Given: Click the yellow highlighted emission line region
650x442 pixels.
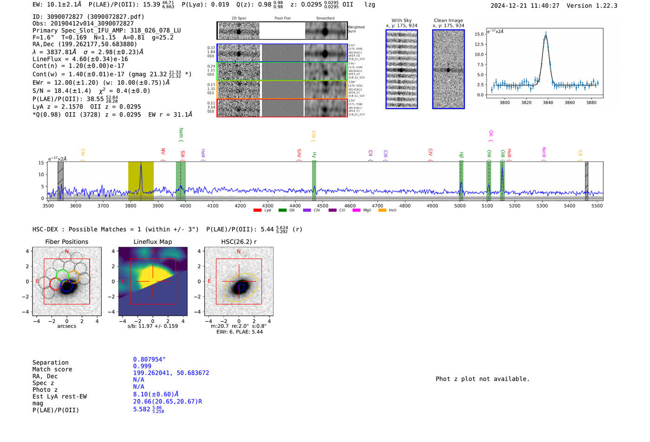Looking at the screenshot, I should [x=141, y=181].
